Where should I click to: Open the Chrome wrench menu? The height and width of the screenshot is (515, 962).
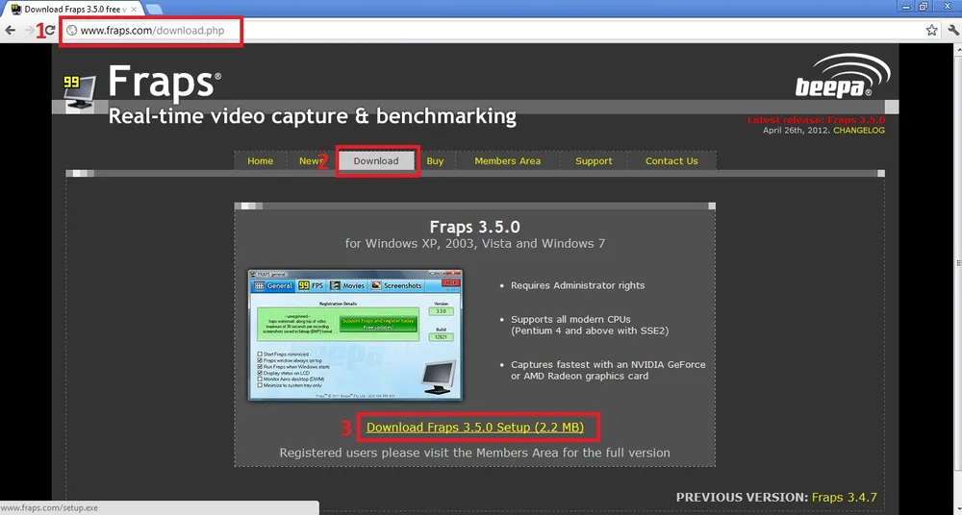(950, 31)
